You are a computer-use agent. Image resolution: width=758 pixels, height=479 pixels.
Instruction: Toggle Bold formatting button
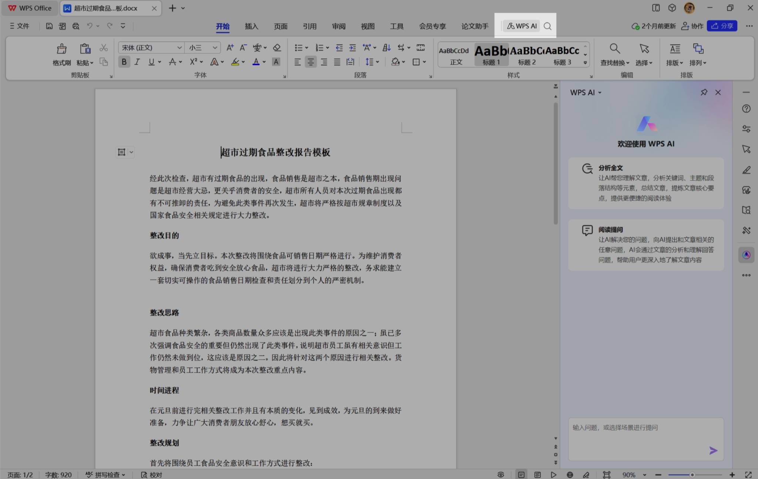[124, 62]
